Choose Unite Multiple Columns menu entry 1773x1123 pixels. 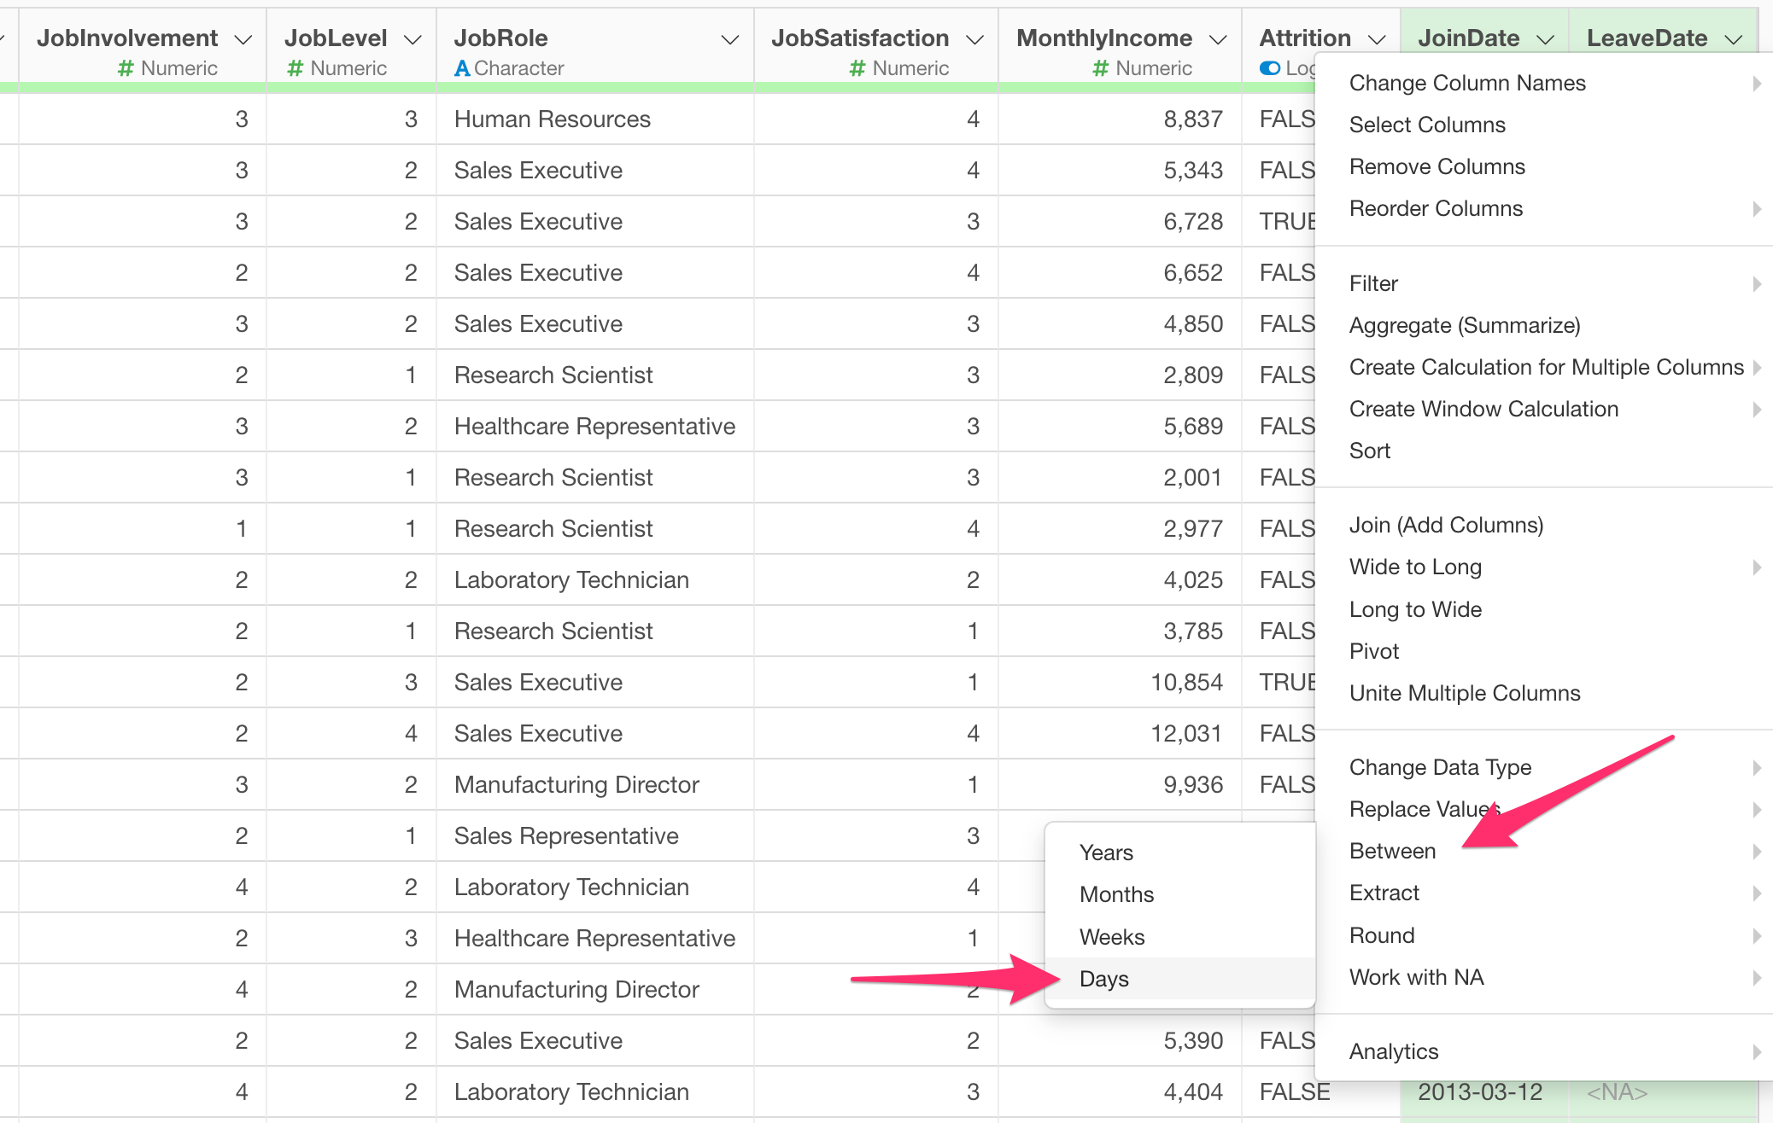[1544, 693]
